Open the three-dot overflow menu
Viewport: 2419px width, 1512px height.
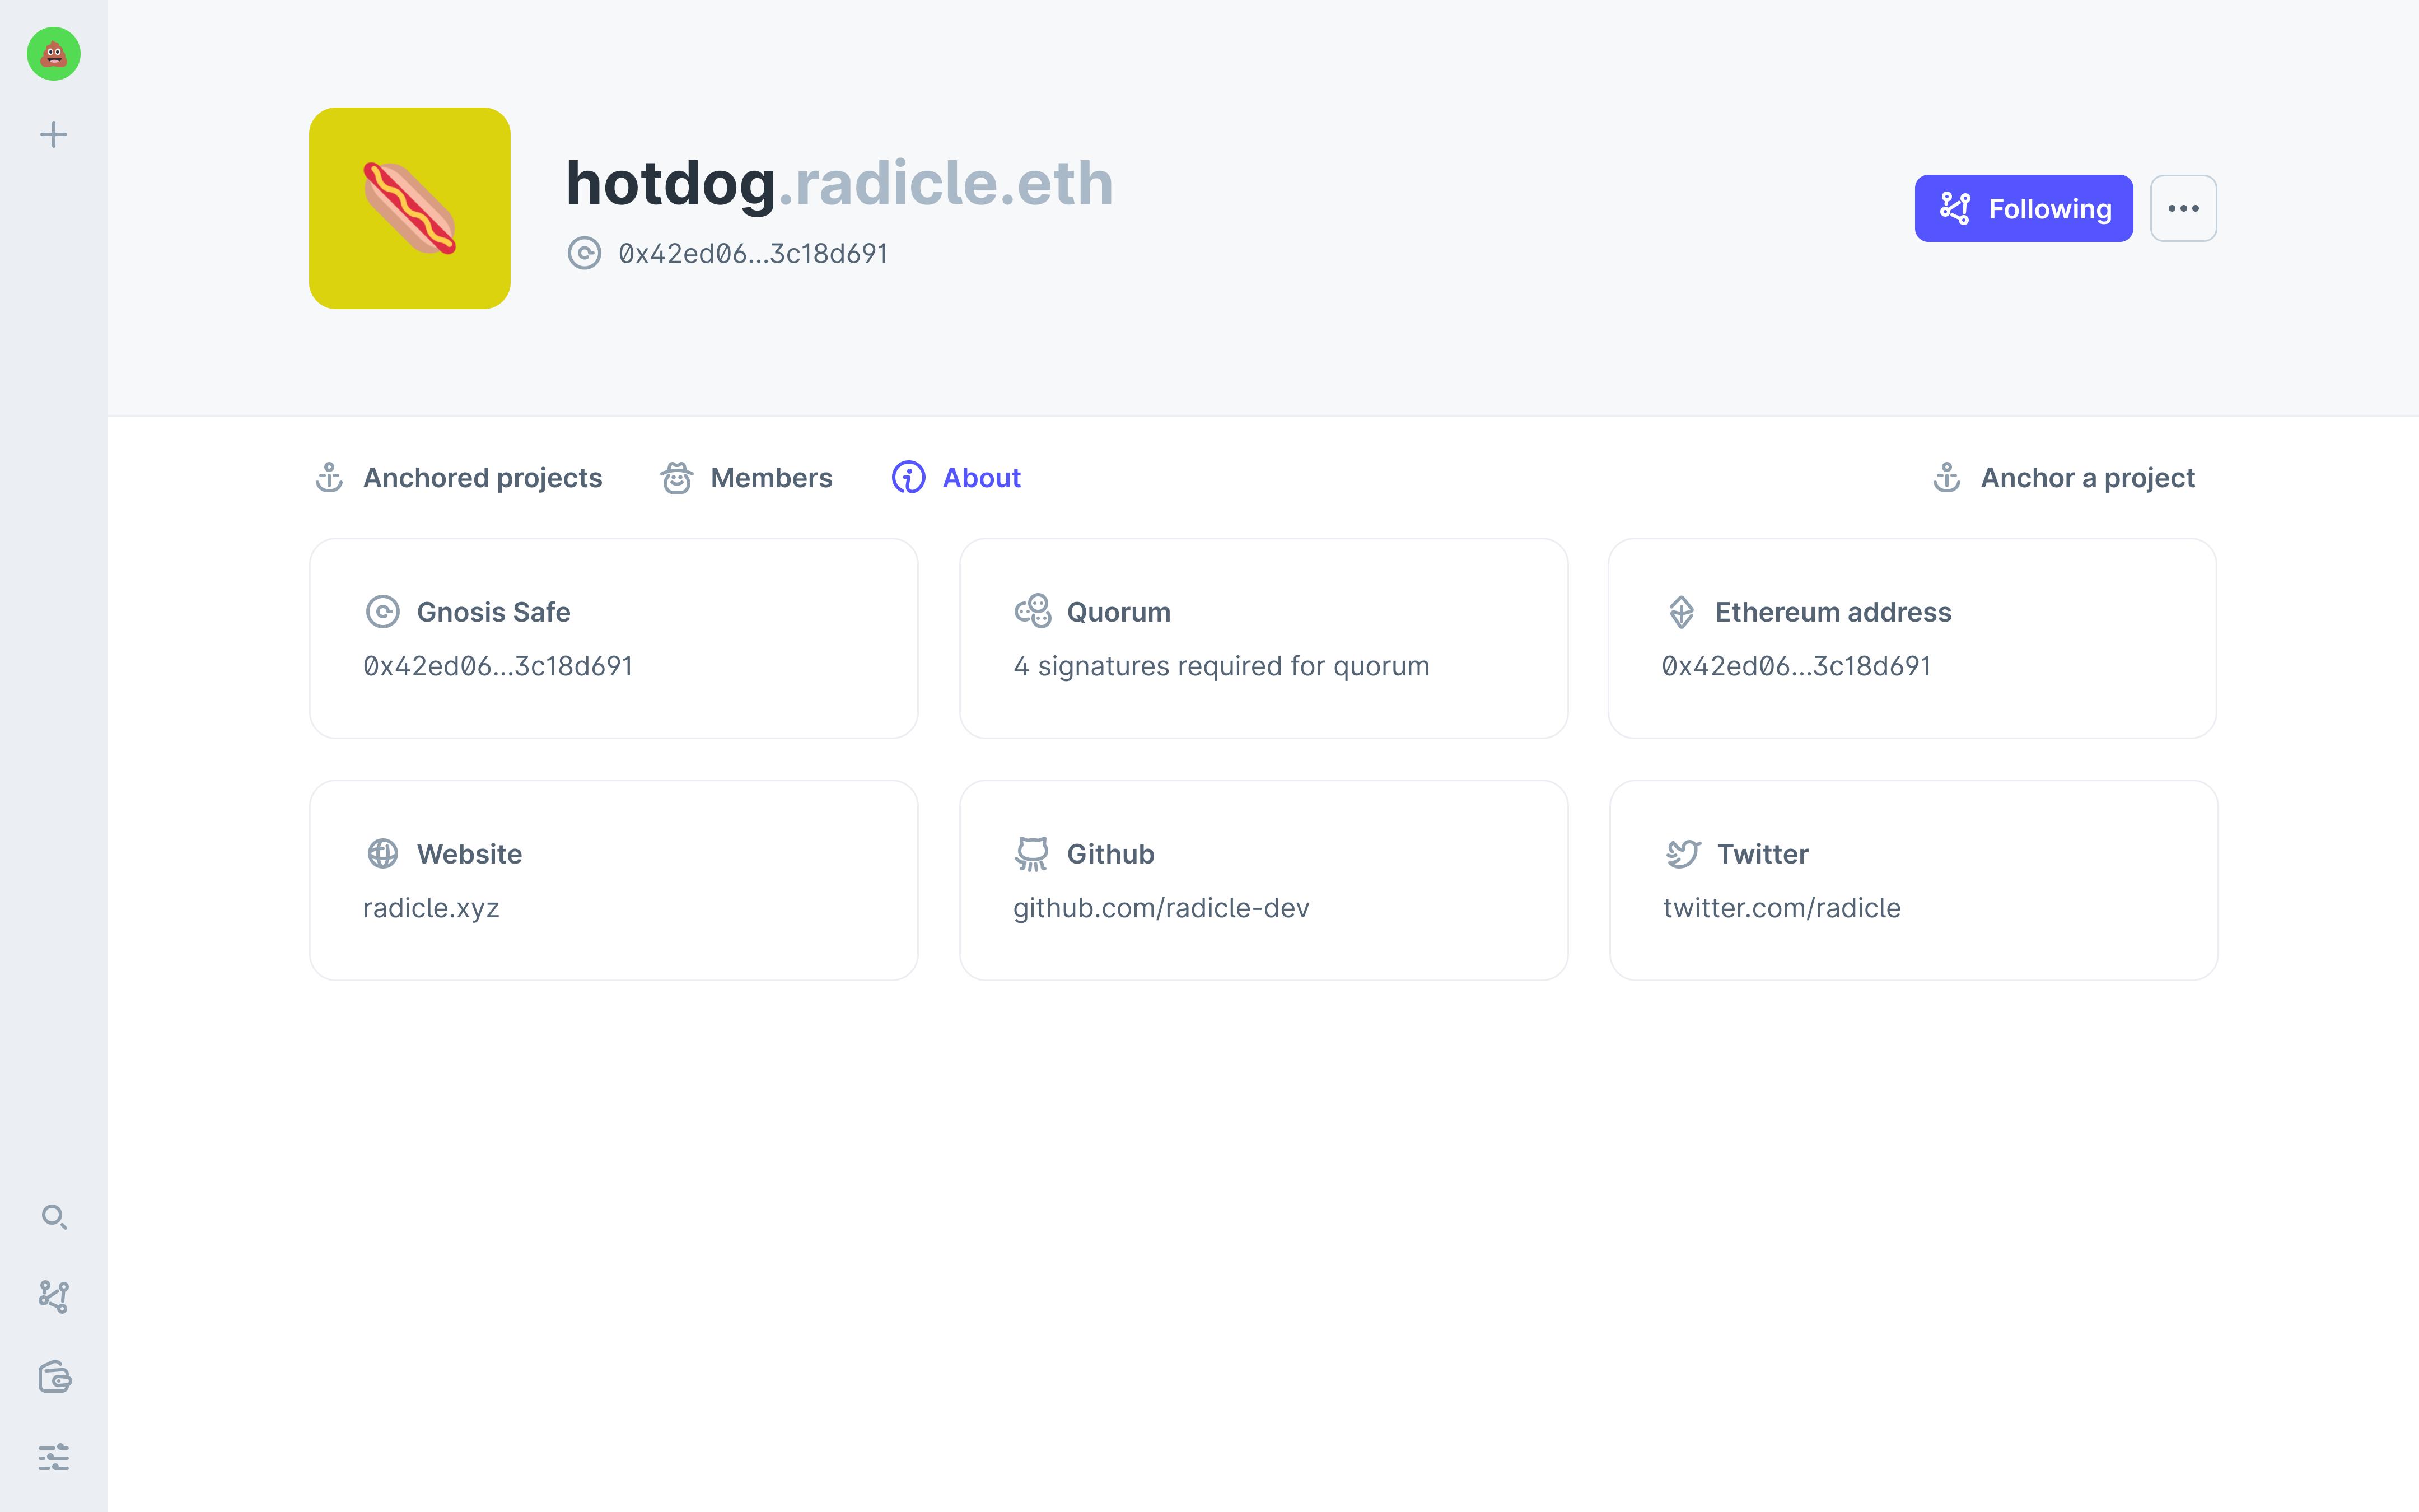coord(2184,208)
